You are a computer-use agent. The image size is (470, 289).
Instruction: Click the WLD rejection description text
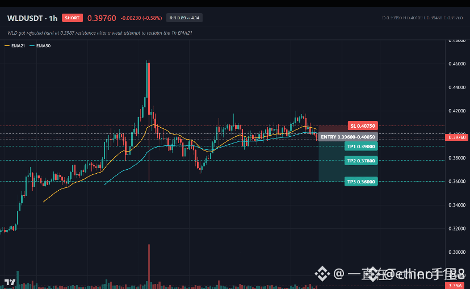[x=100, y=33]
